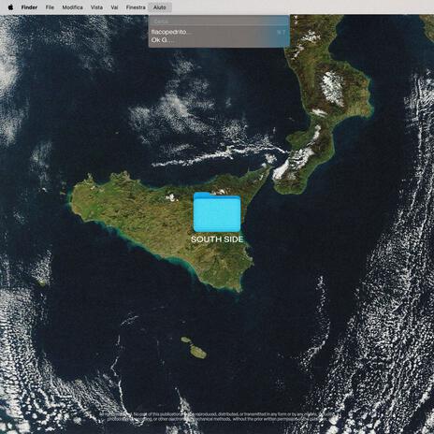434x434 pixels.
Task: Click the empty right side of menu bar
Action: 302,7
